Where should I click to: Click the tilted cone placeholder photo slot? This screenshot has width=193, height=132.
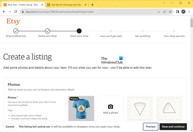click(x=169, y=108)
